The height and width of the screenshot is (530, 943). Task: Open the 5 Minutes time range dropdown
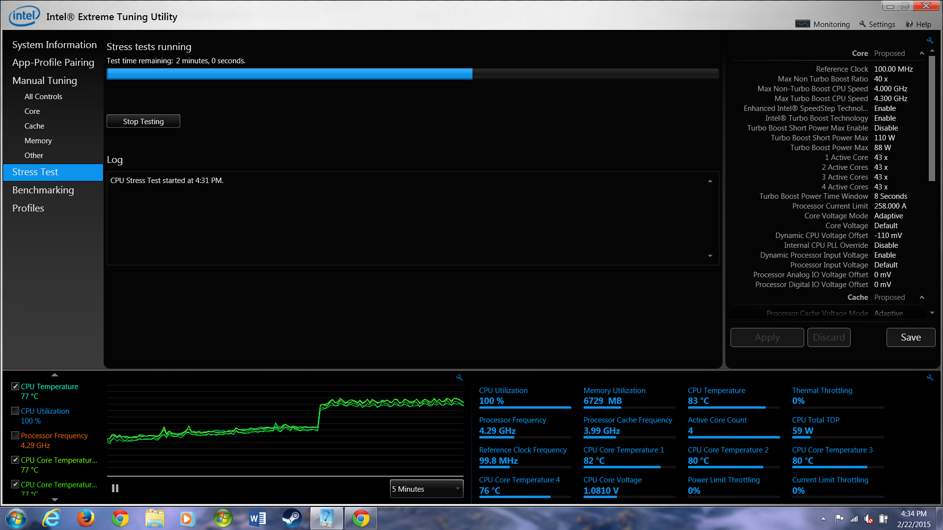426,489
